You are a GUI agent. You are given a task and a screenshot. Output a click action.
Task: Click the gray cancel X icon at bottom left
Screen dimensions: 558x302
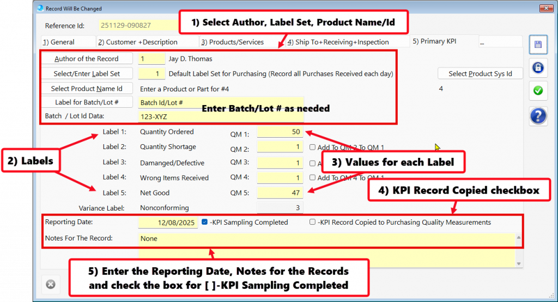pos(50,284)
